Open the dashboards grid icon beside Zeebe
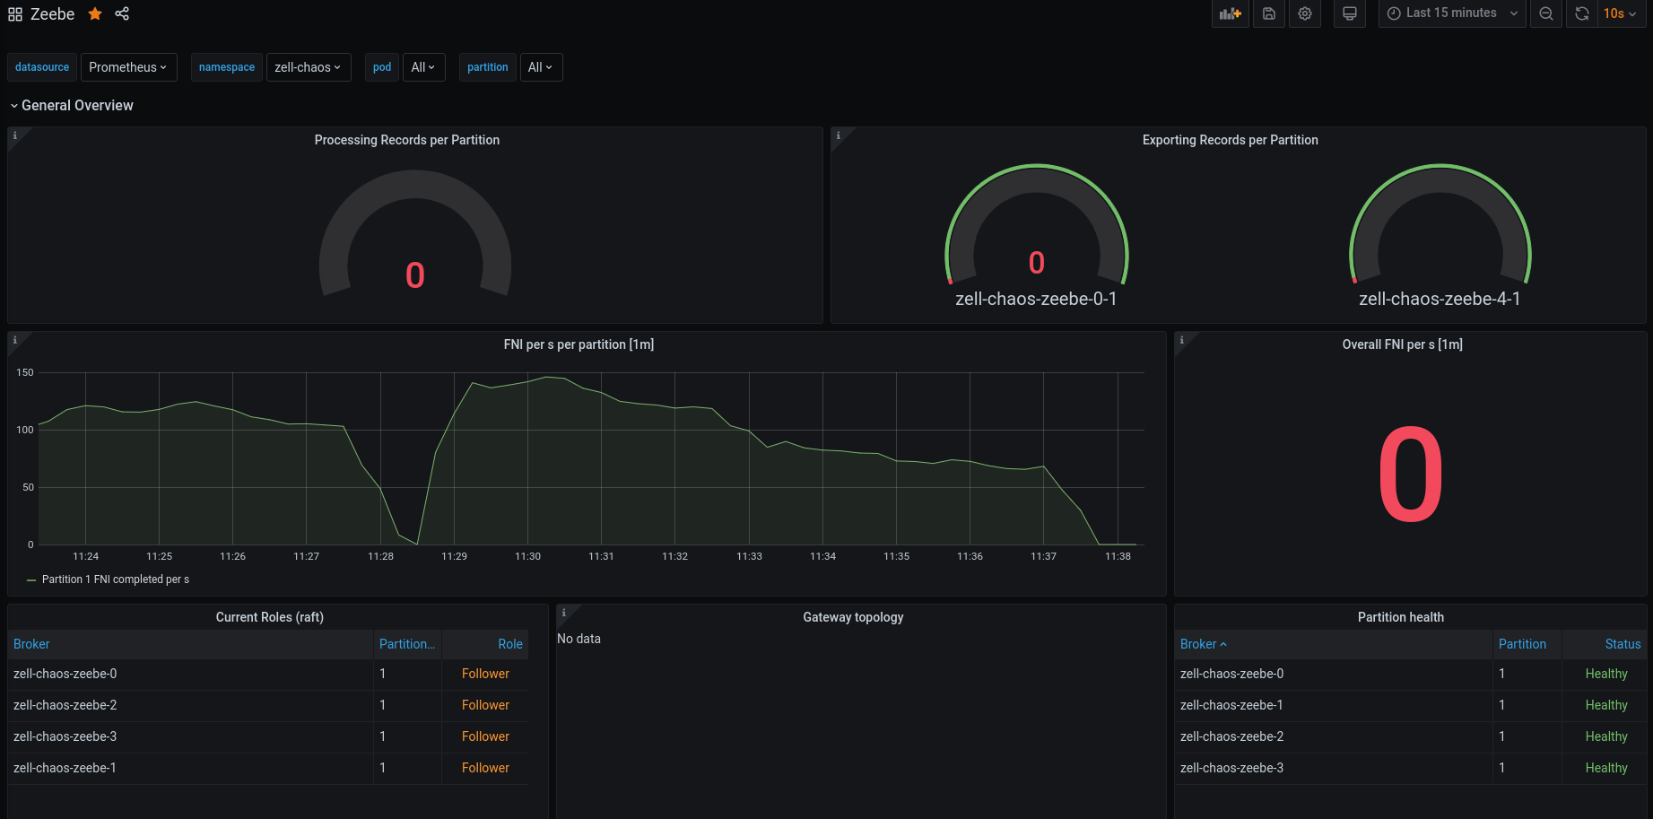Viewport: 1653px width, 819px height. 15,14
